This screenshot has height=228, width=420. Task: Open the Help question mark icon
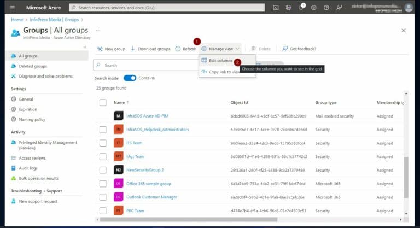[x=326, y=8]
